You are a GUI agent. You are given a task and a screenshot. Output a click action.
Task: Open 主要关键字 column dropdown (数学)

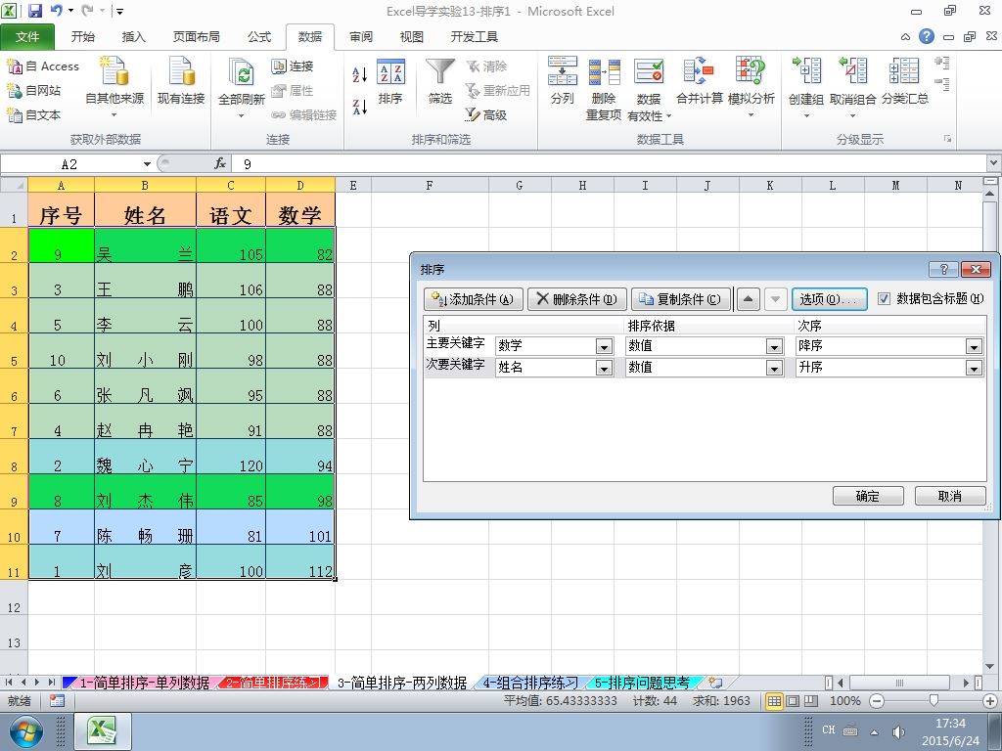(x=604, y=346)
